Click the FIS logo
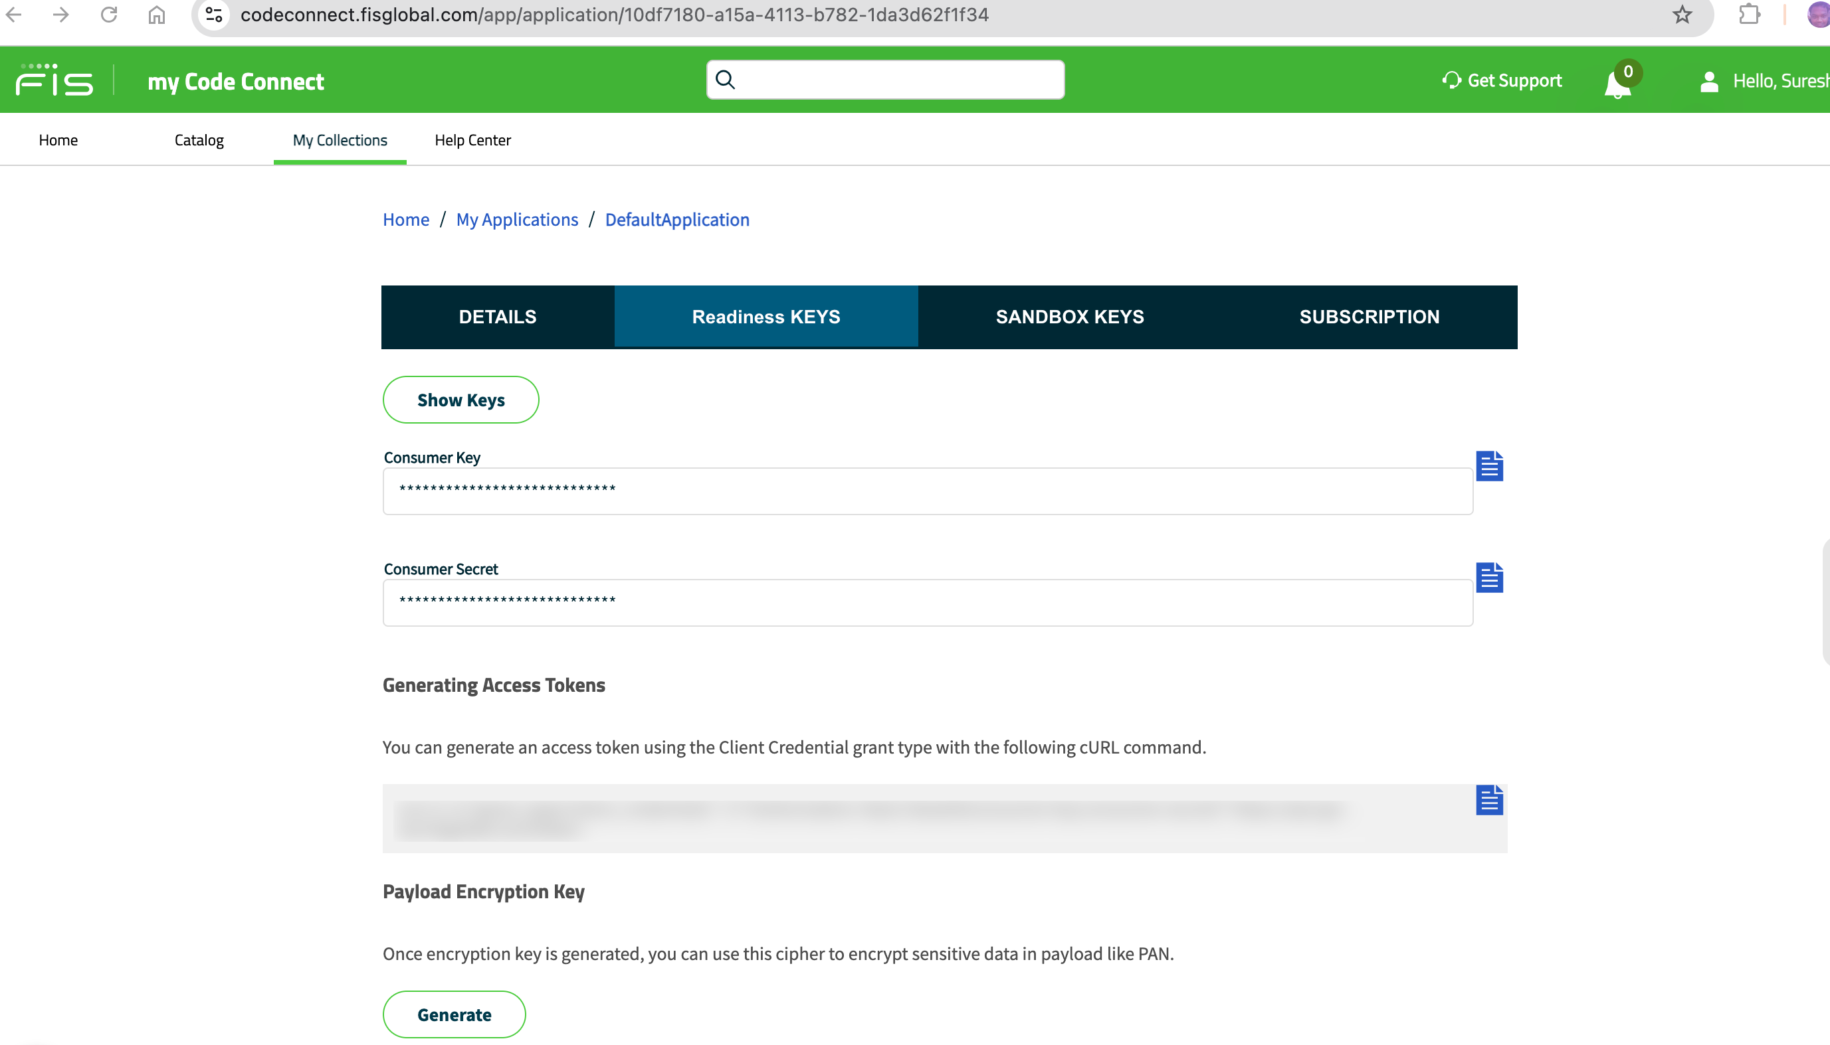The width and height of the screenshot is (1830, 1045). (54, 80)
